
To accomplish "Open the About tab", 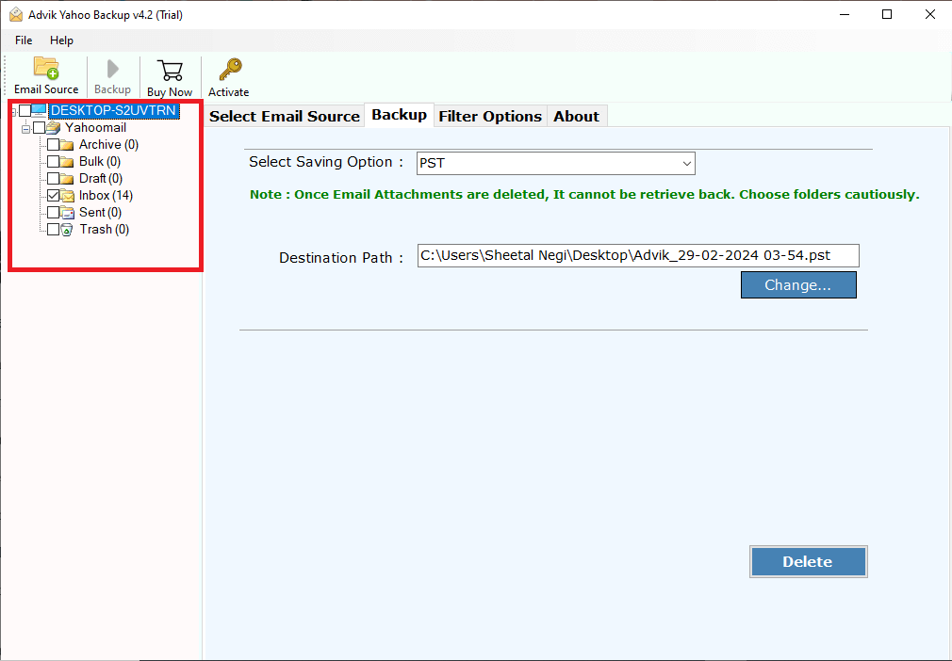I will tap(576, 116).
